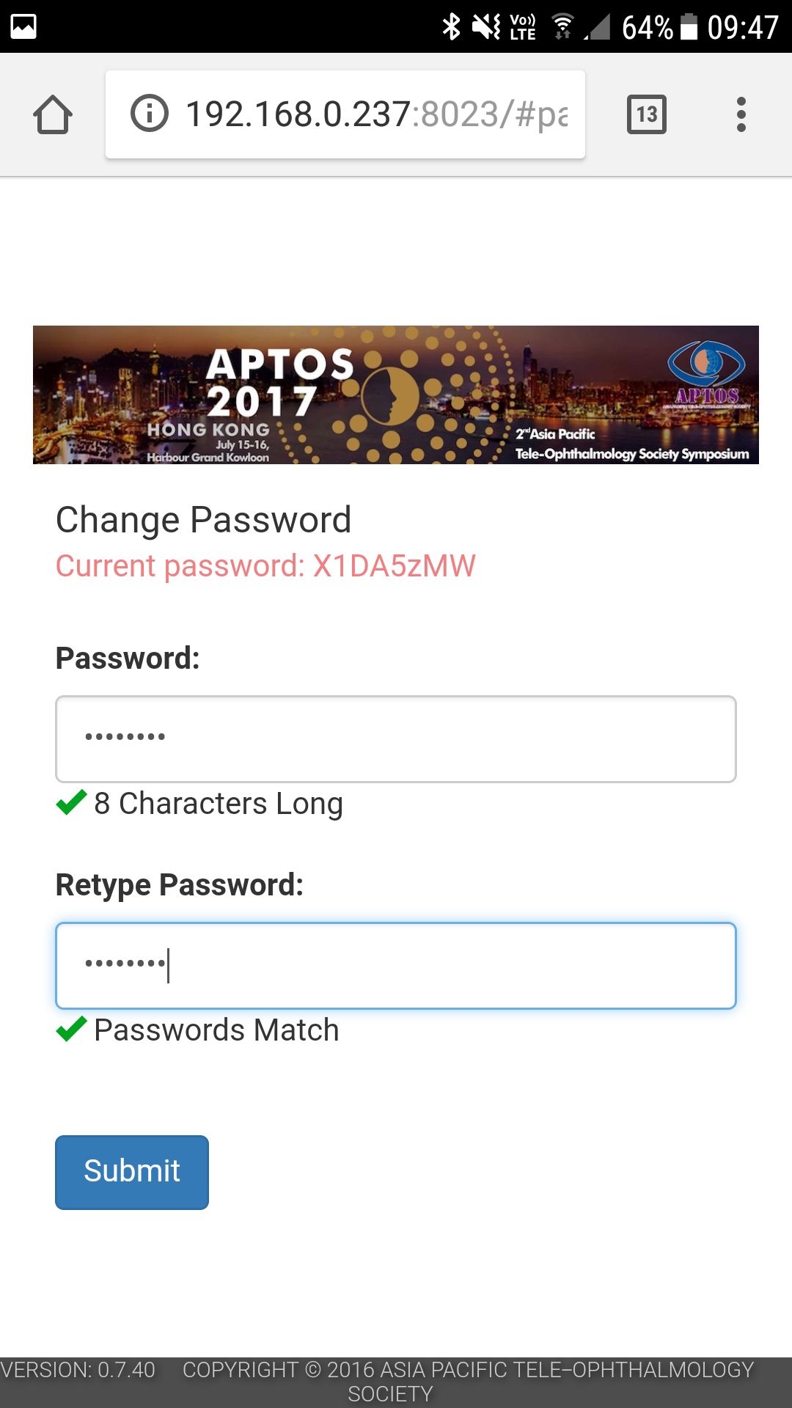Tap the battery status icon

(x=689, y=27)
